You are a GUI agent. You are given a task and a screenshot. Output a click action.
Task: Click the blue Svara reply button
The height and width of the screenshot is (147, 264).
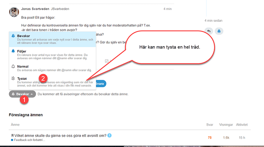click(x=101, y=84)
